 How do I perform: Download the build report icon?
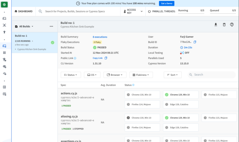pos(216,25)
